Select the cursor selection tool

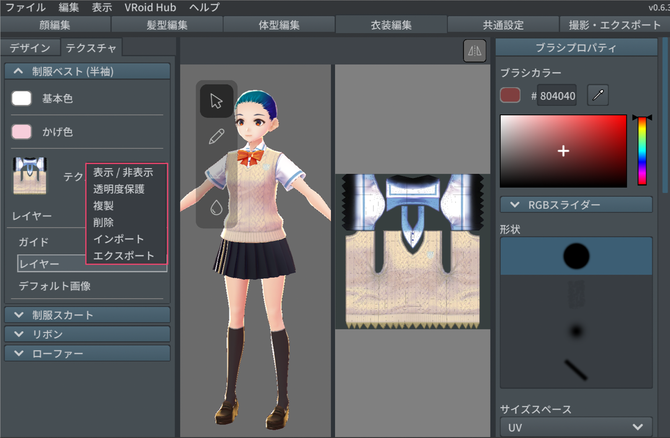(217, 101)
